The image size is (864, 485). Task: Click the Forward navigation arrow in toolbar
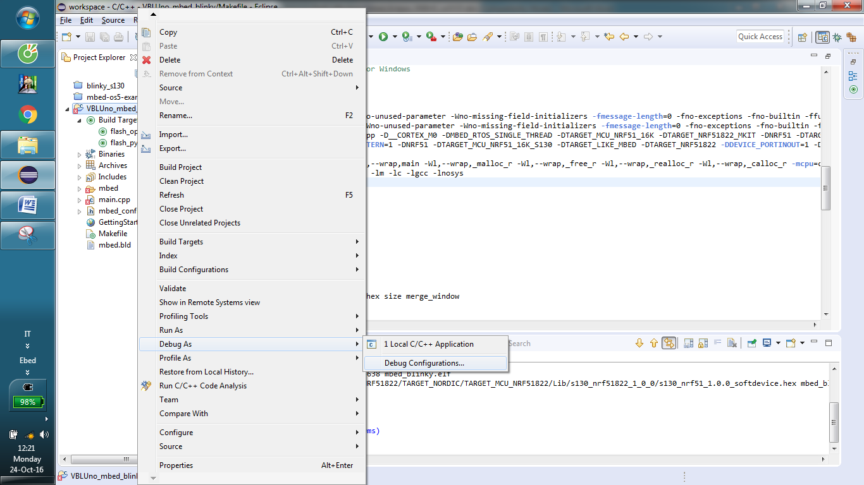pos(648,37)
